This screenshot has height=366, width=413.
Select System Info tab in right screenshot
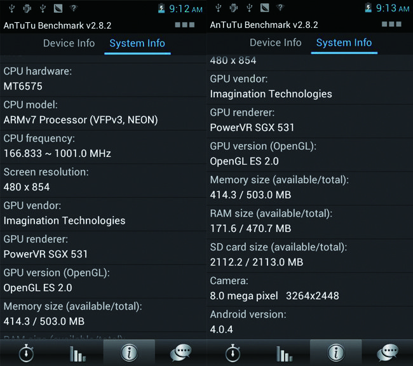coord(344,43)
